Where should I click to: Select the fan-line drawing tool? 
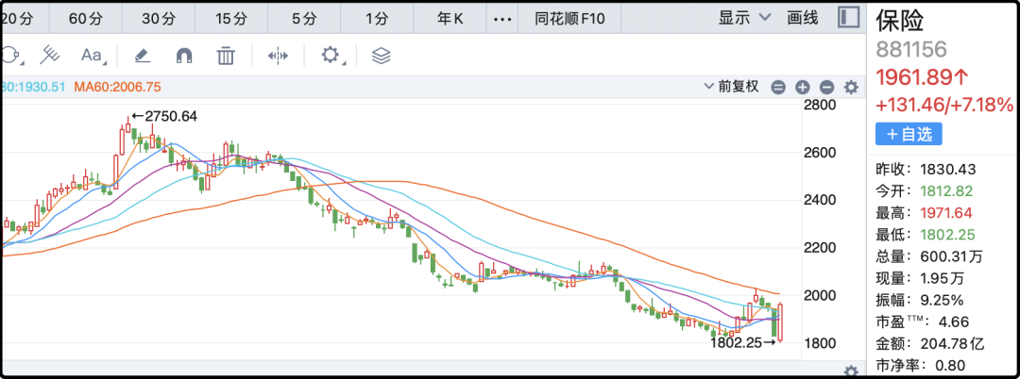pos(49,56)
